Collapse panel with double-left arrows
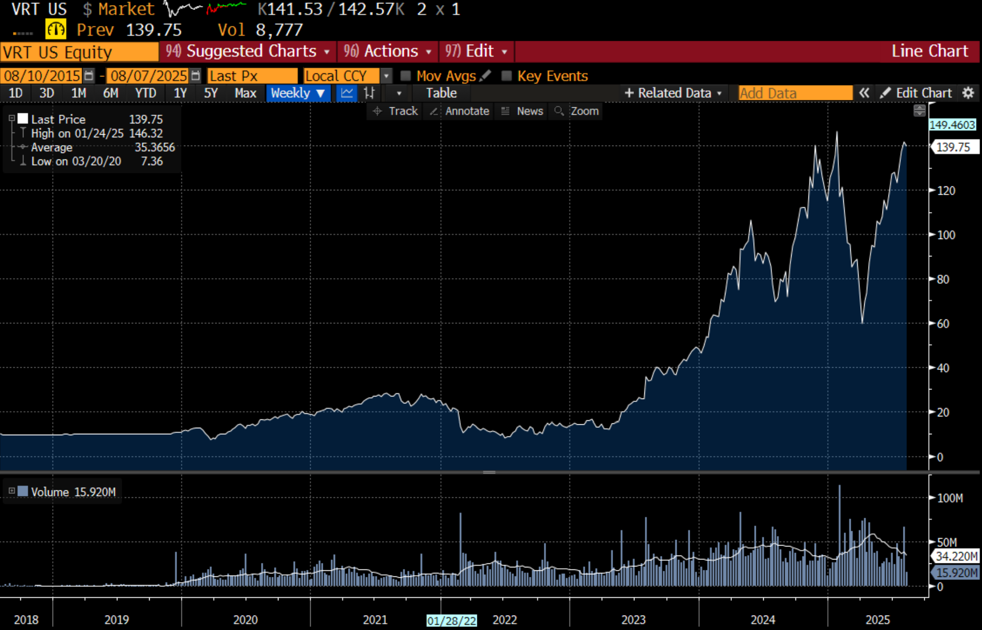Viewport: 982px width, 630px height. coord(864,93)
